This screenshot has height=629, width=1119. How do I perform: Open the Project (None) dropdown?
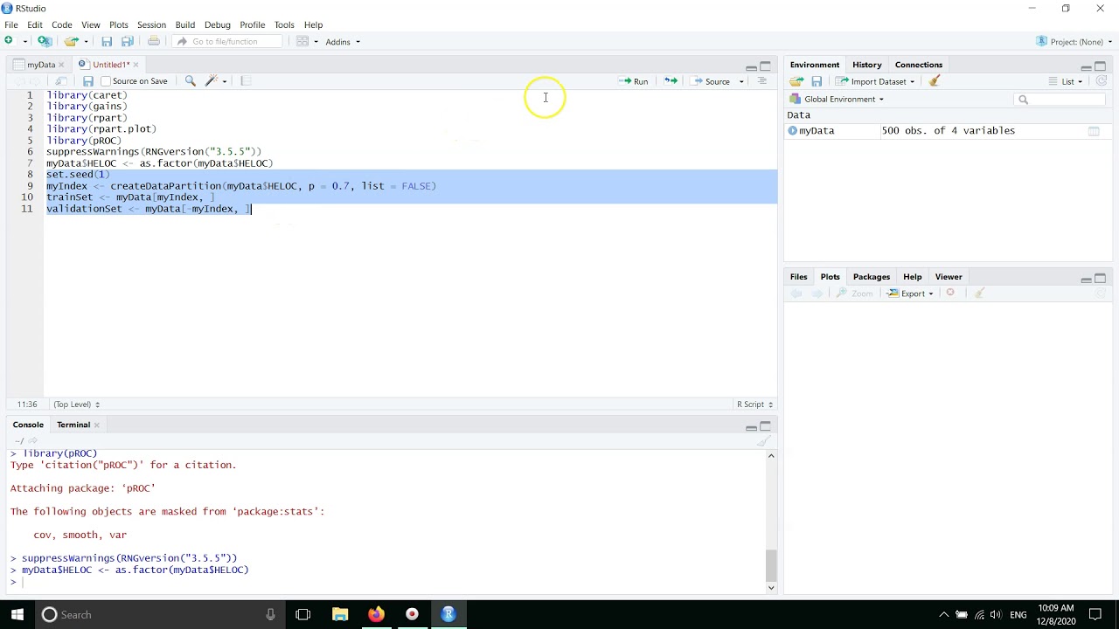pyautogui.click(x=1074, y=42)
